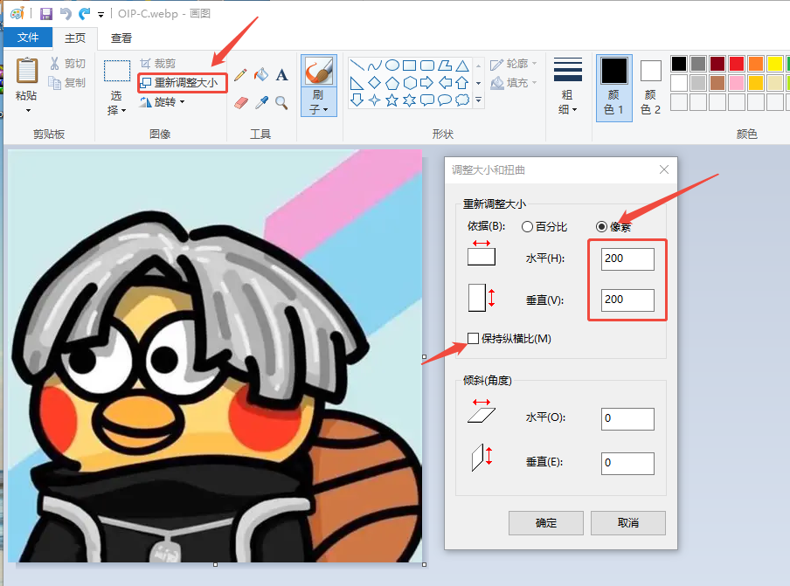Switch to the View (查看) tab
This screenshot has height=586, width=790.
pyautogui.click(x=121, y=38)
